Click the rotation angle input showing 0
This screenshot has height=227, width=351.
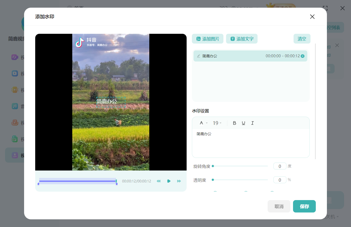click(280, 166)
